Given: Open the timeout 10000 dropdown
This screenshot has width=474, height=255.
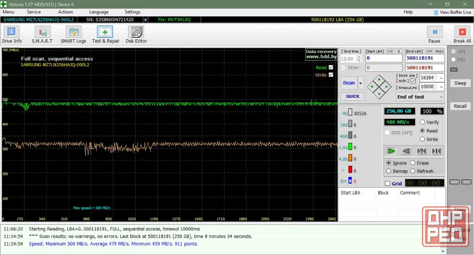Looking at the screenshot, I should [x=441, y=87].
